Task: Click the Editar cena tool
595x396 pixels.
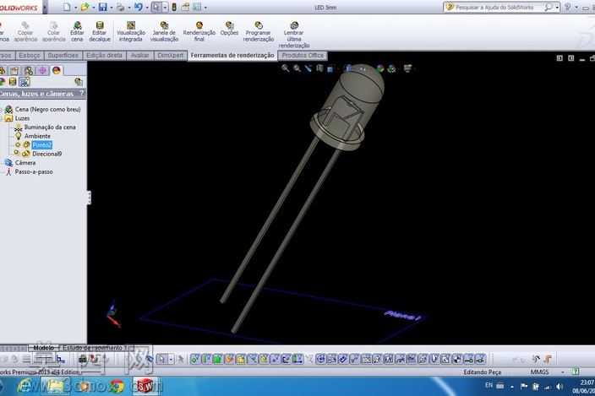Action: [x=77, y=32]
